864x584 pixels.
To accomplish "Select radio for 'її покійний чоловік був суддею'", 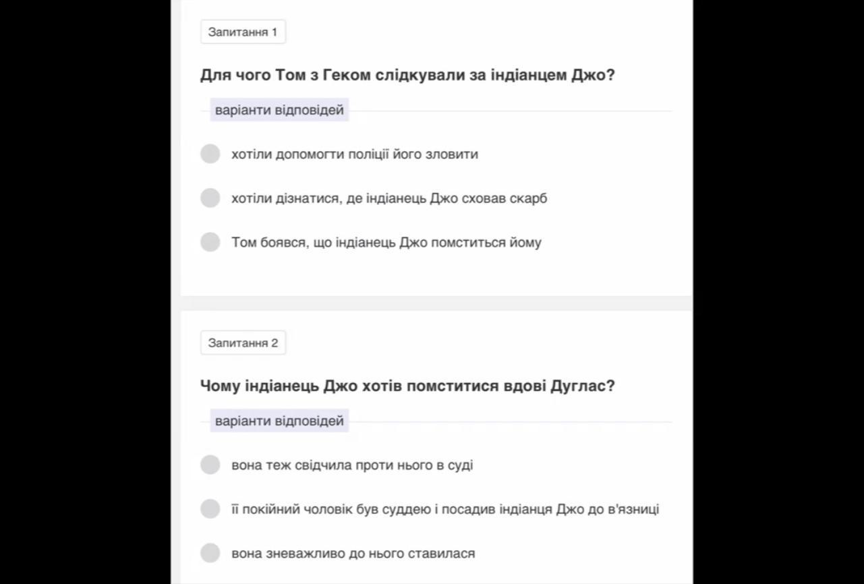I will pos(210,508).
